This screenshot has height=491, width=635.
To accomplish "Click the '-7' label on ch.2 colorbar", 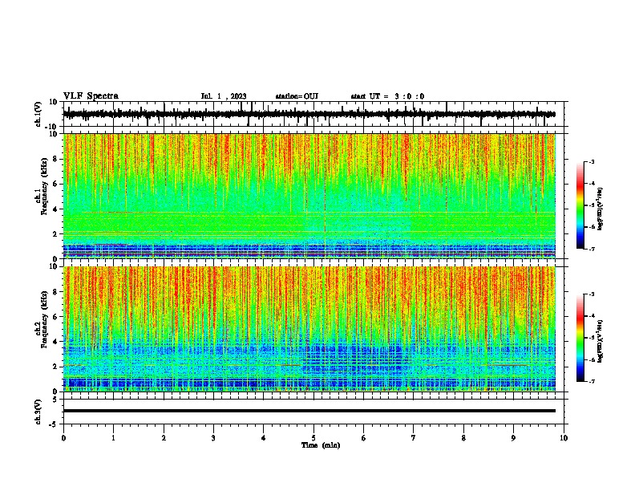I will (x=591, y=382).
